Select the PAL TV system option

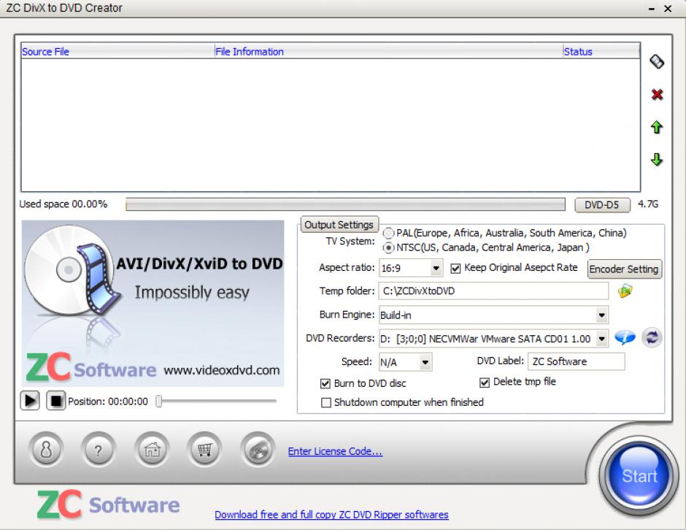[x=388, y=234]
